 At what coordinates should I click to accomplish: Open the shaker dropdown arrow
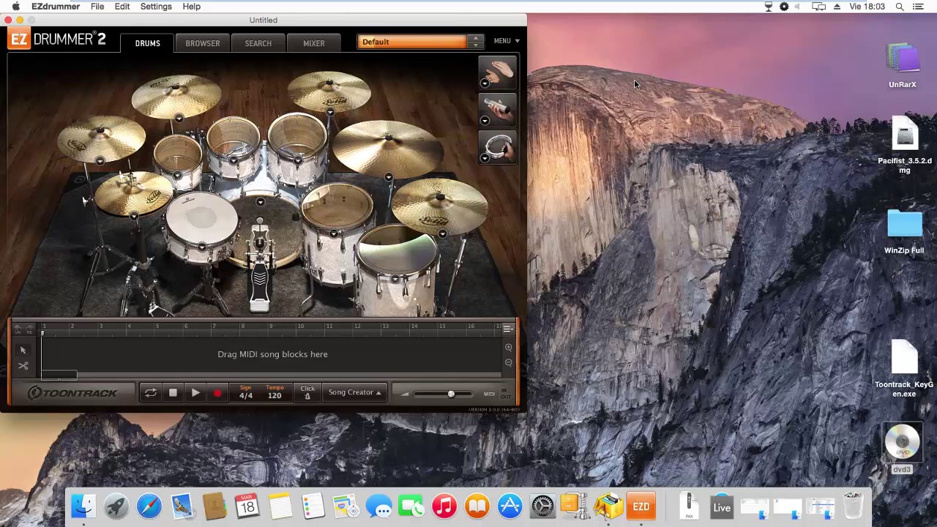(485, 121)
